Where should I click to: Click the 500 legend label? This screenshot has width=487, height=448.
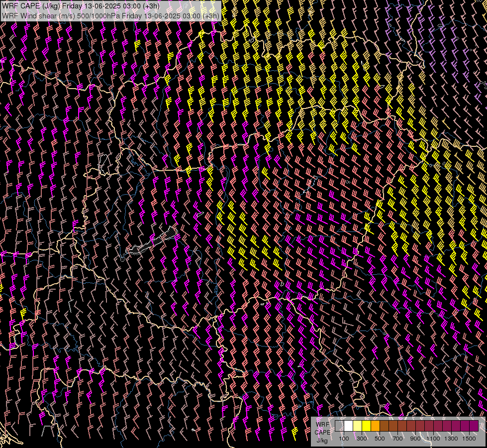click(380, 439)
